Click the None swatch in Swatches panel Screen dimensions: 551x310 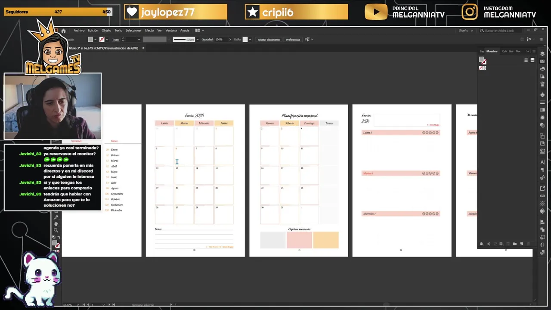[x=481, y=68]
